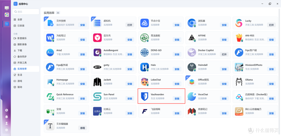Select the 节点小宝 app icon
This screenshot has height=136, width=281.
pyautogui.click(x=145, y=23)
